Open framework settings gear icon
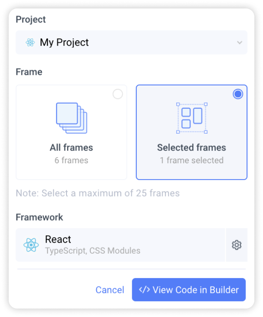Viewport: 263px width, 317px height. pos(237,245)
